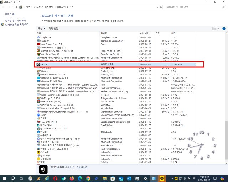Click the large VestCert icon in details pane
This screenshot has height=182, width=228.
tap(43, 170)
